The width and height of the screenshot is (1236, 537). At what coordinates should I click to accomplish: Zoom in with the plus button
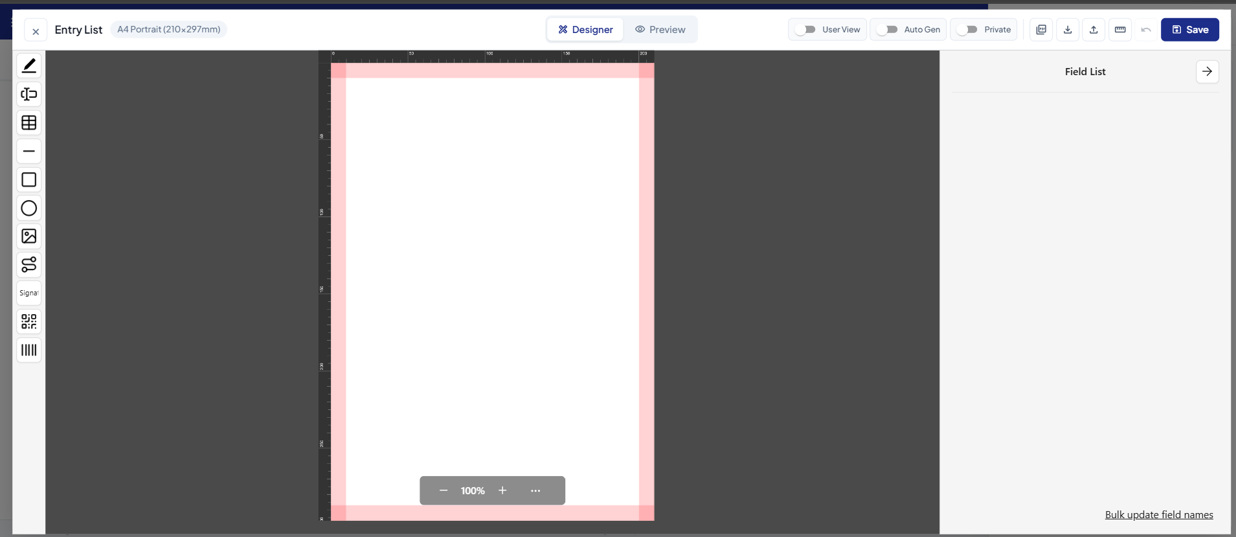point(502,490)
